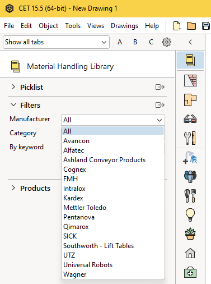
Task: Select Intralox manufacturer
Action: pyautogui.click(x=113, y=189)
